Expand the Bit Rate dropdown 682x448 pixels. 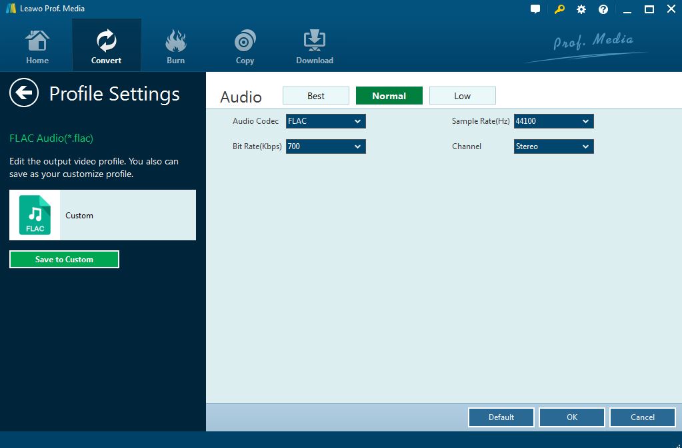point(325,146)
